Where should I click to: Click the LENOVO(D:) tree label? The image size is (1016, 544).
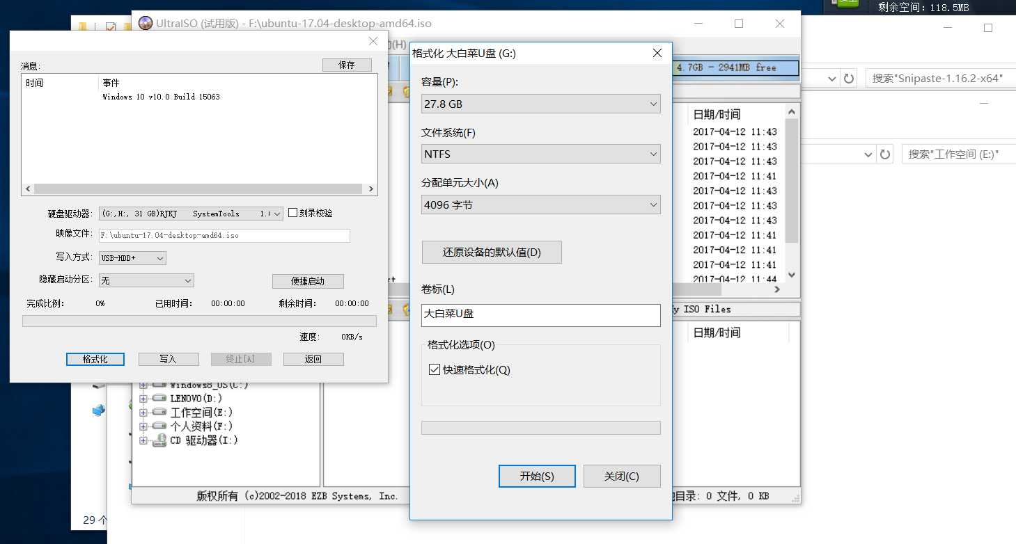pos(196,399)
